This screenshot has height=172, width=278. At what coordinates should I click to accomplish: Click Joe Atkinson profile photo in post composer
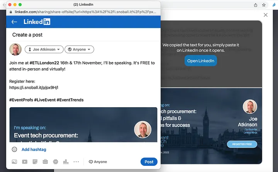[x=15, y=49]
